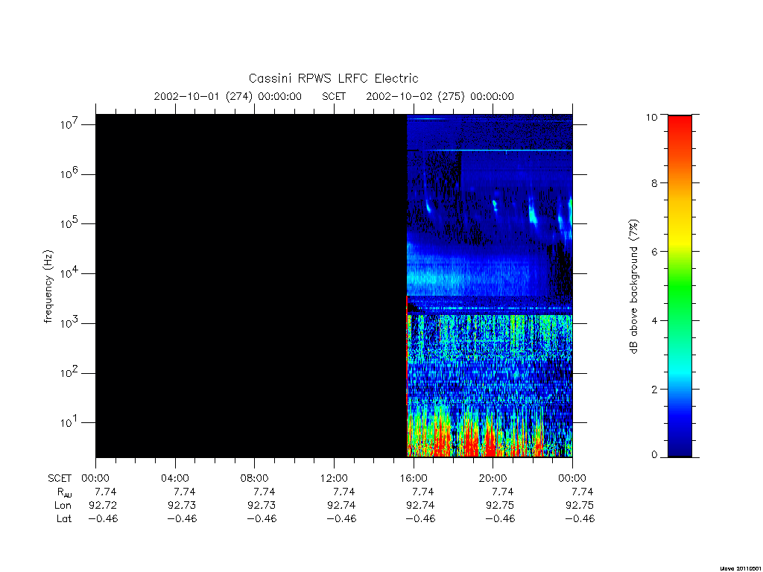
Task: Click the 'Lon' row label
Action: (63, 506)
